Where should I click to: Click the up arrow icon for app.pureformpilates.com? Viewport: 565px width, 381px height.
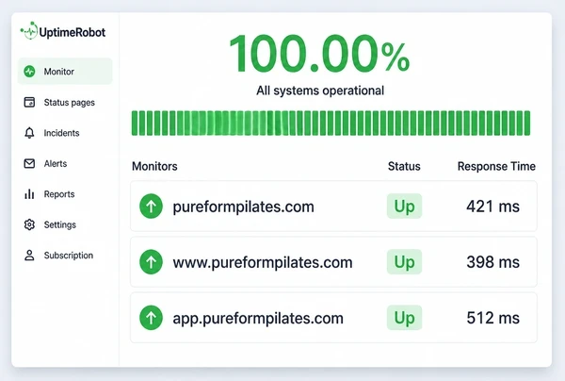151,318
